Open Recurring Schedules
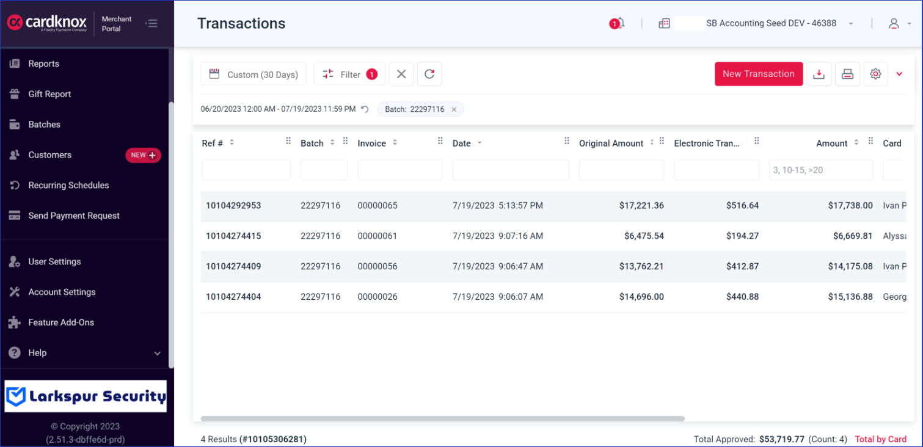Viewport: 923px width, 447px height. pyautogui.click(x=68, y=185)
